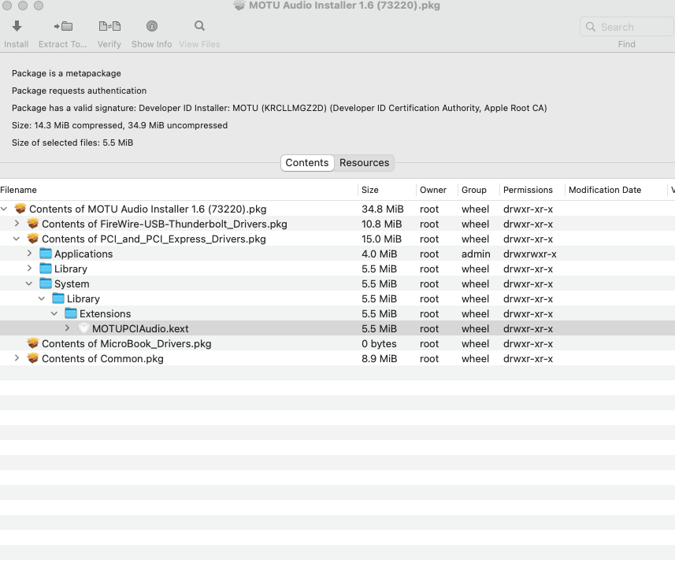Click in the Search field
The height and width of the screenshot is (563, 675).
click(626, 27)
